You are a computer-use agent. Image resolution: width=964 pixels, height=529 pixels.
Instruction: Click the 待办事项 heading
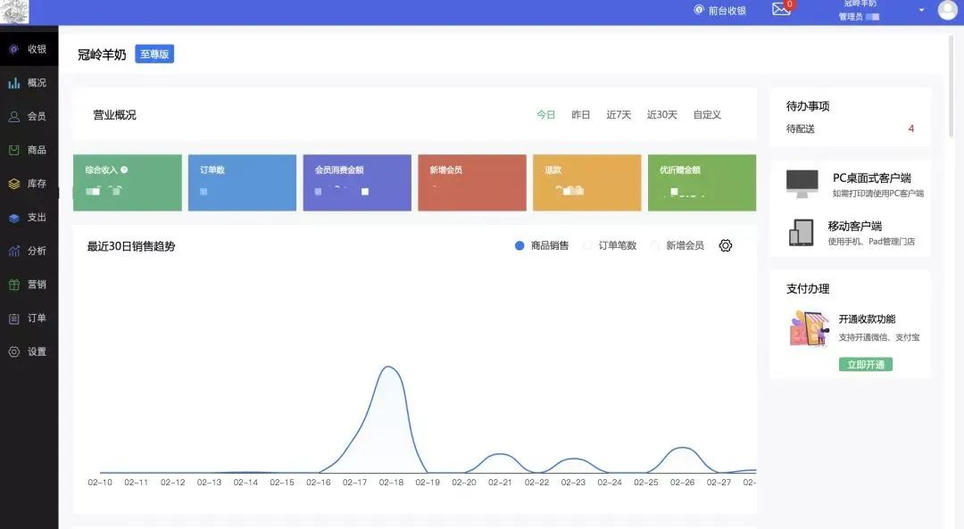808,106
